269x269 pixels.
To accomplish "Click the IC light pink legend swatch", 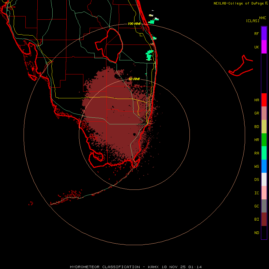I will tap(264, 193).
